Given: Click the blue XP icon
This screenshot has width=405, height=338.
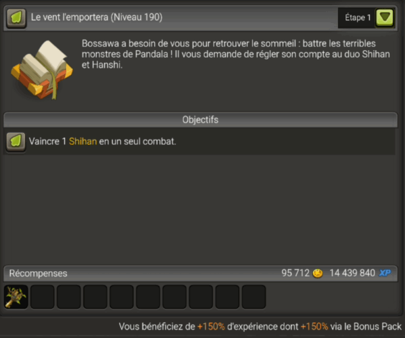Looking at the screenshot, I should click(385, 273).
